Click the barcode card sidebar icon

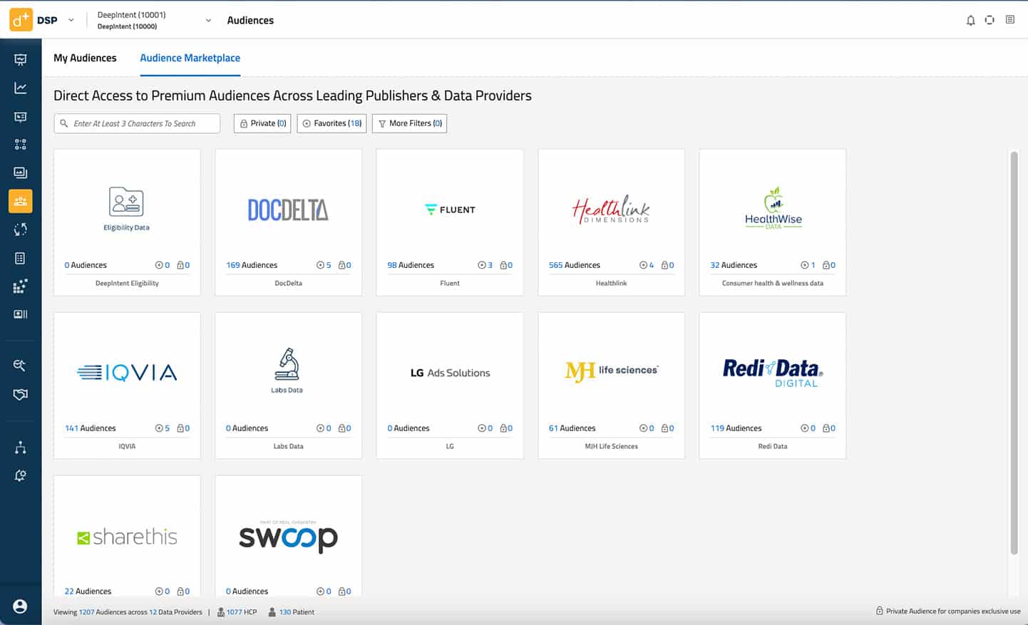(x=20, y=314)
